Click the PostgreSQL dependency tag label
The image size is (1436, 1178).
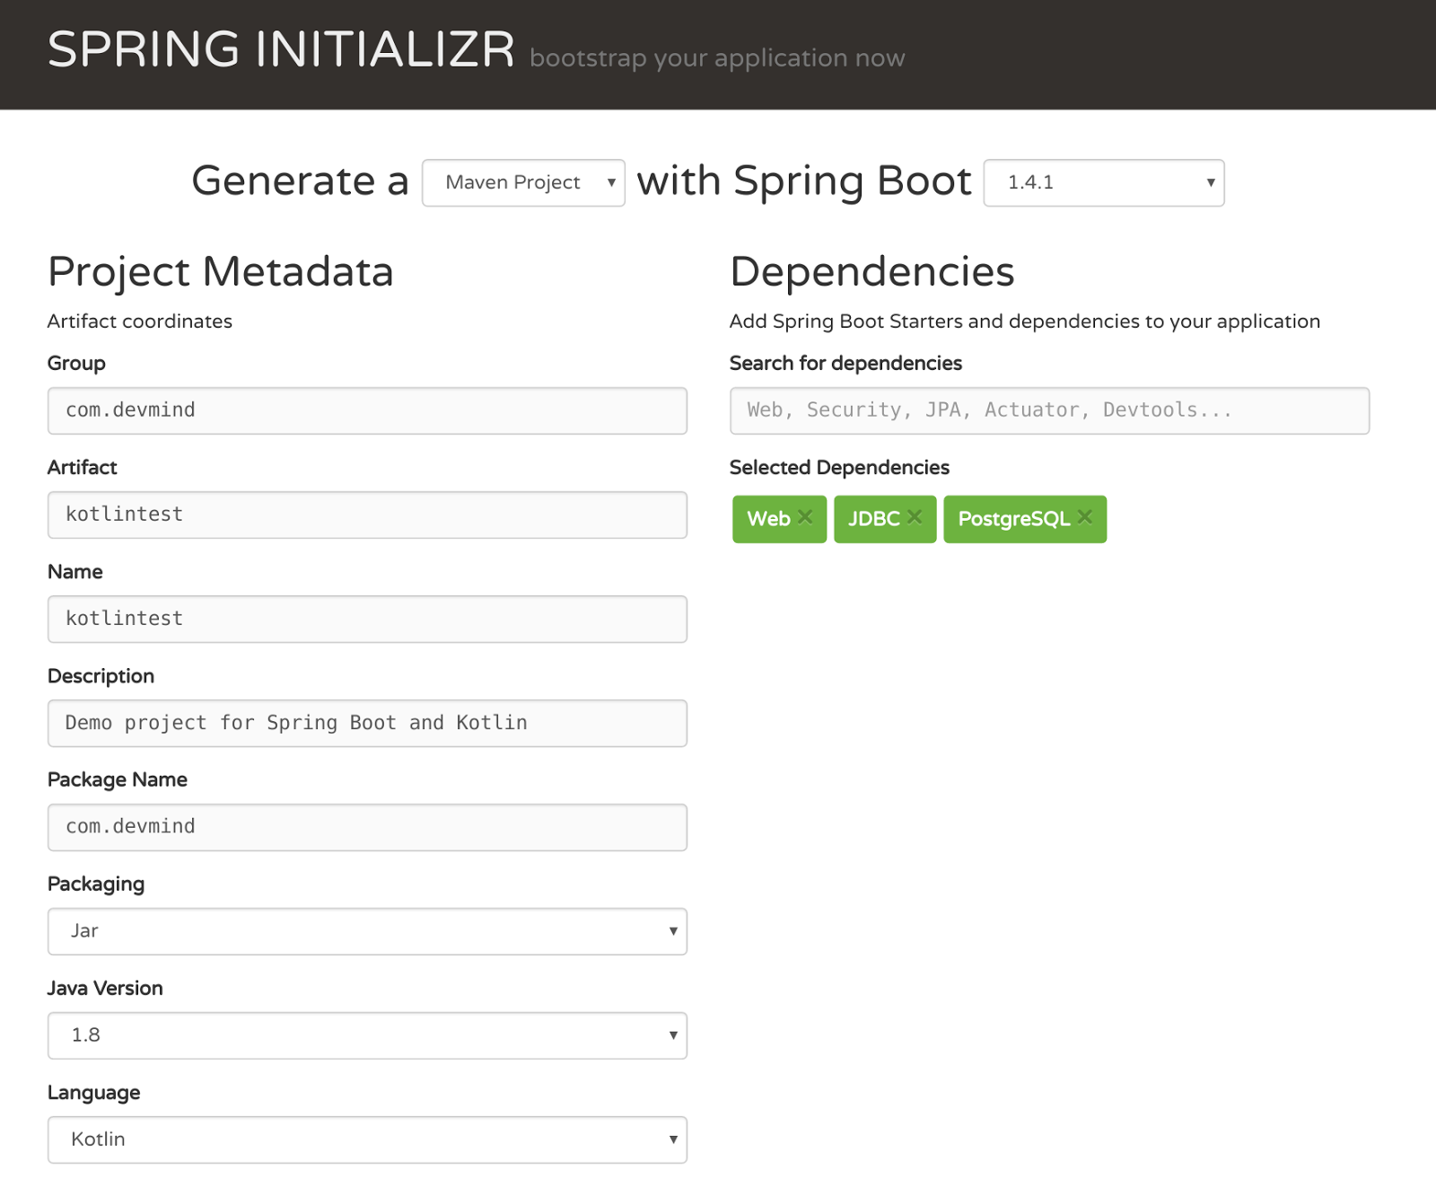(x=1013, y=519)
